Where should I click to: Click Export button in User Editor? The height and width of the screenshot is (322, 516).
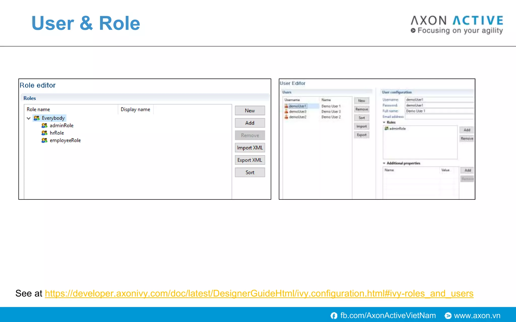[x=362, y=135]
